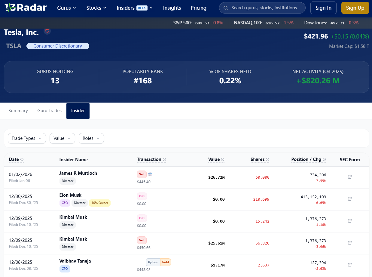
Task: Click the #168 popularity rank value
Action: point(143,81)
